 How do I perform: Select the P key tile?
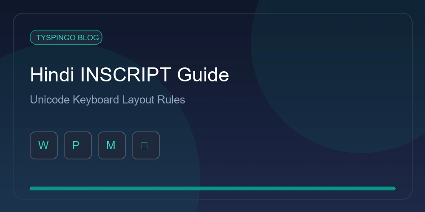78,145
